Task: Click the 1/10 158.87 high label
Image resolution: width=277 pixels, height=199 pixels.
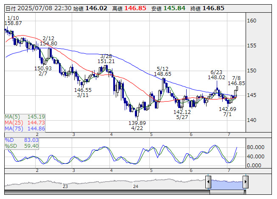Action: 13,20
